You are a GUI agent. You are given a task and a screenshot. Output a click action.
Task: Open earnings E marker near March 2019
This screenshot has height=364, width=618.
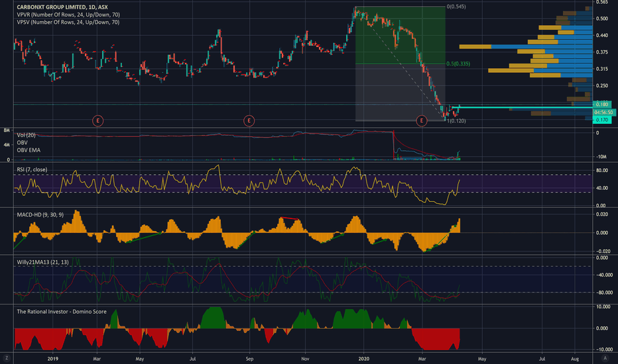pos(97,121)
